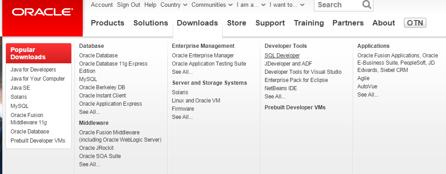446x174 pixels.
Task: Open Oracle JRockit link
Action: [96, 148]
